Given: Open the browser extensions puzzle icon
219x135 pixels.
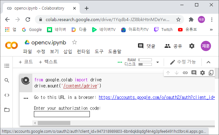Looking at the screenshot, I should click(191, 19).
